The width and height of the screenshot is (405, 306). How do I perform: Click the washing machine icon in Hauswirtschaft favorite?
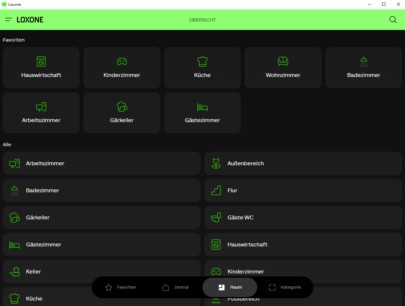(41, 62)
